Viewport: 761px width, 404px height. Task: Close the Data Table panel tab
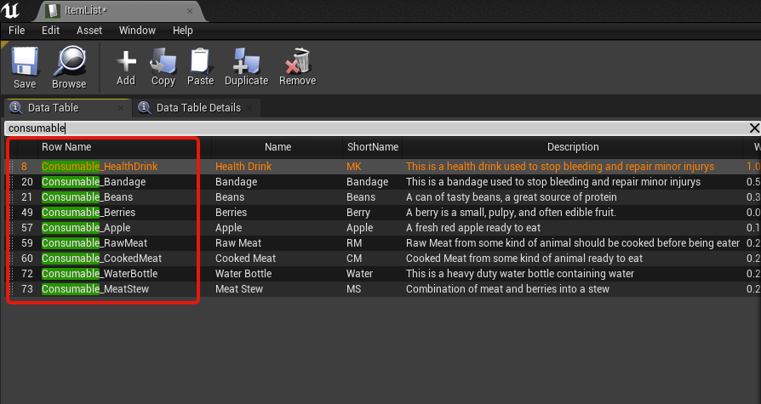(120, 108)
